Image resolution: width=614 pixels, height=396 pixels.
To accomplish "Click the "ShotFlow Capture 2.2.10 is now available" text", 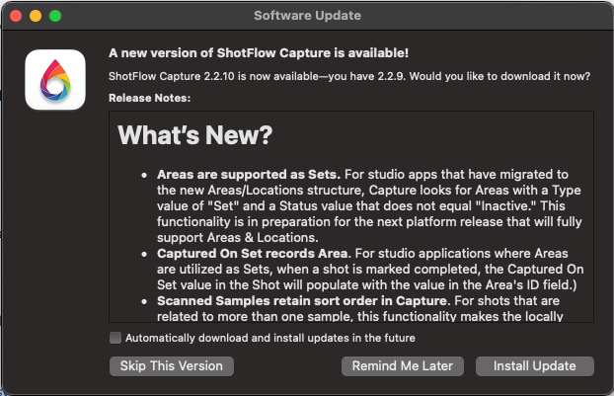I will tap(213, 76).
